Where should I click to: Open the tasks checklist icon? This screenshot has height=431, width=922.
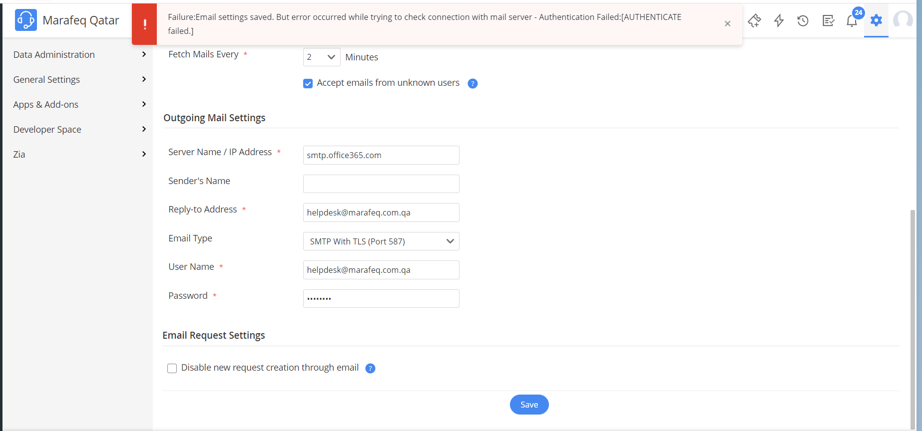point(828,20)
